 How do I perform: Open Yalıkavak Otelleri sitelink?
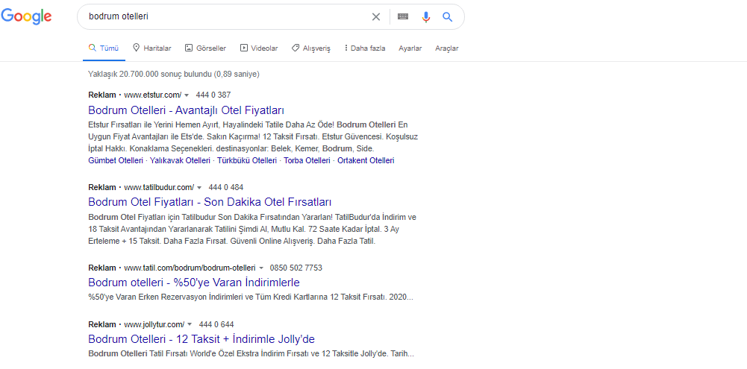180,160
